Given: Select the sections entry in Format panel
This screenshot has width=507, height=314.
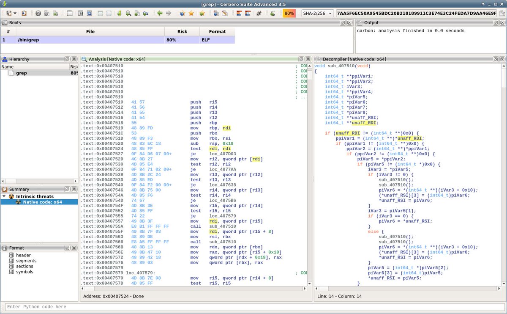Looking at the screenshot, I should pos(25,266).
